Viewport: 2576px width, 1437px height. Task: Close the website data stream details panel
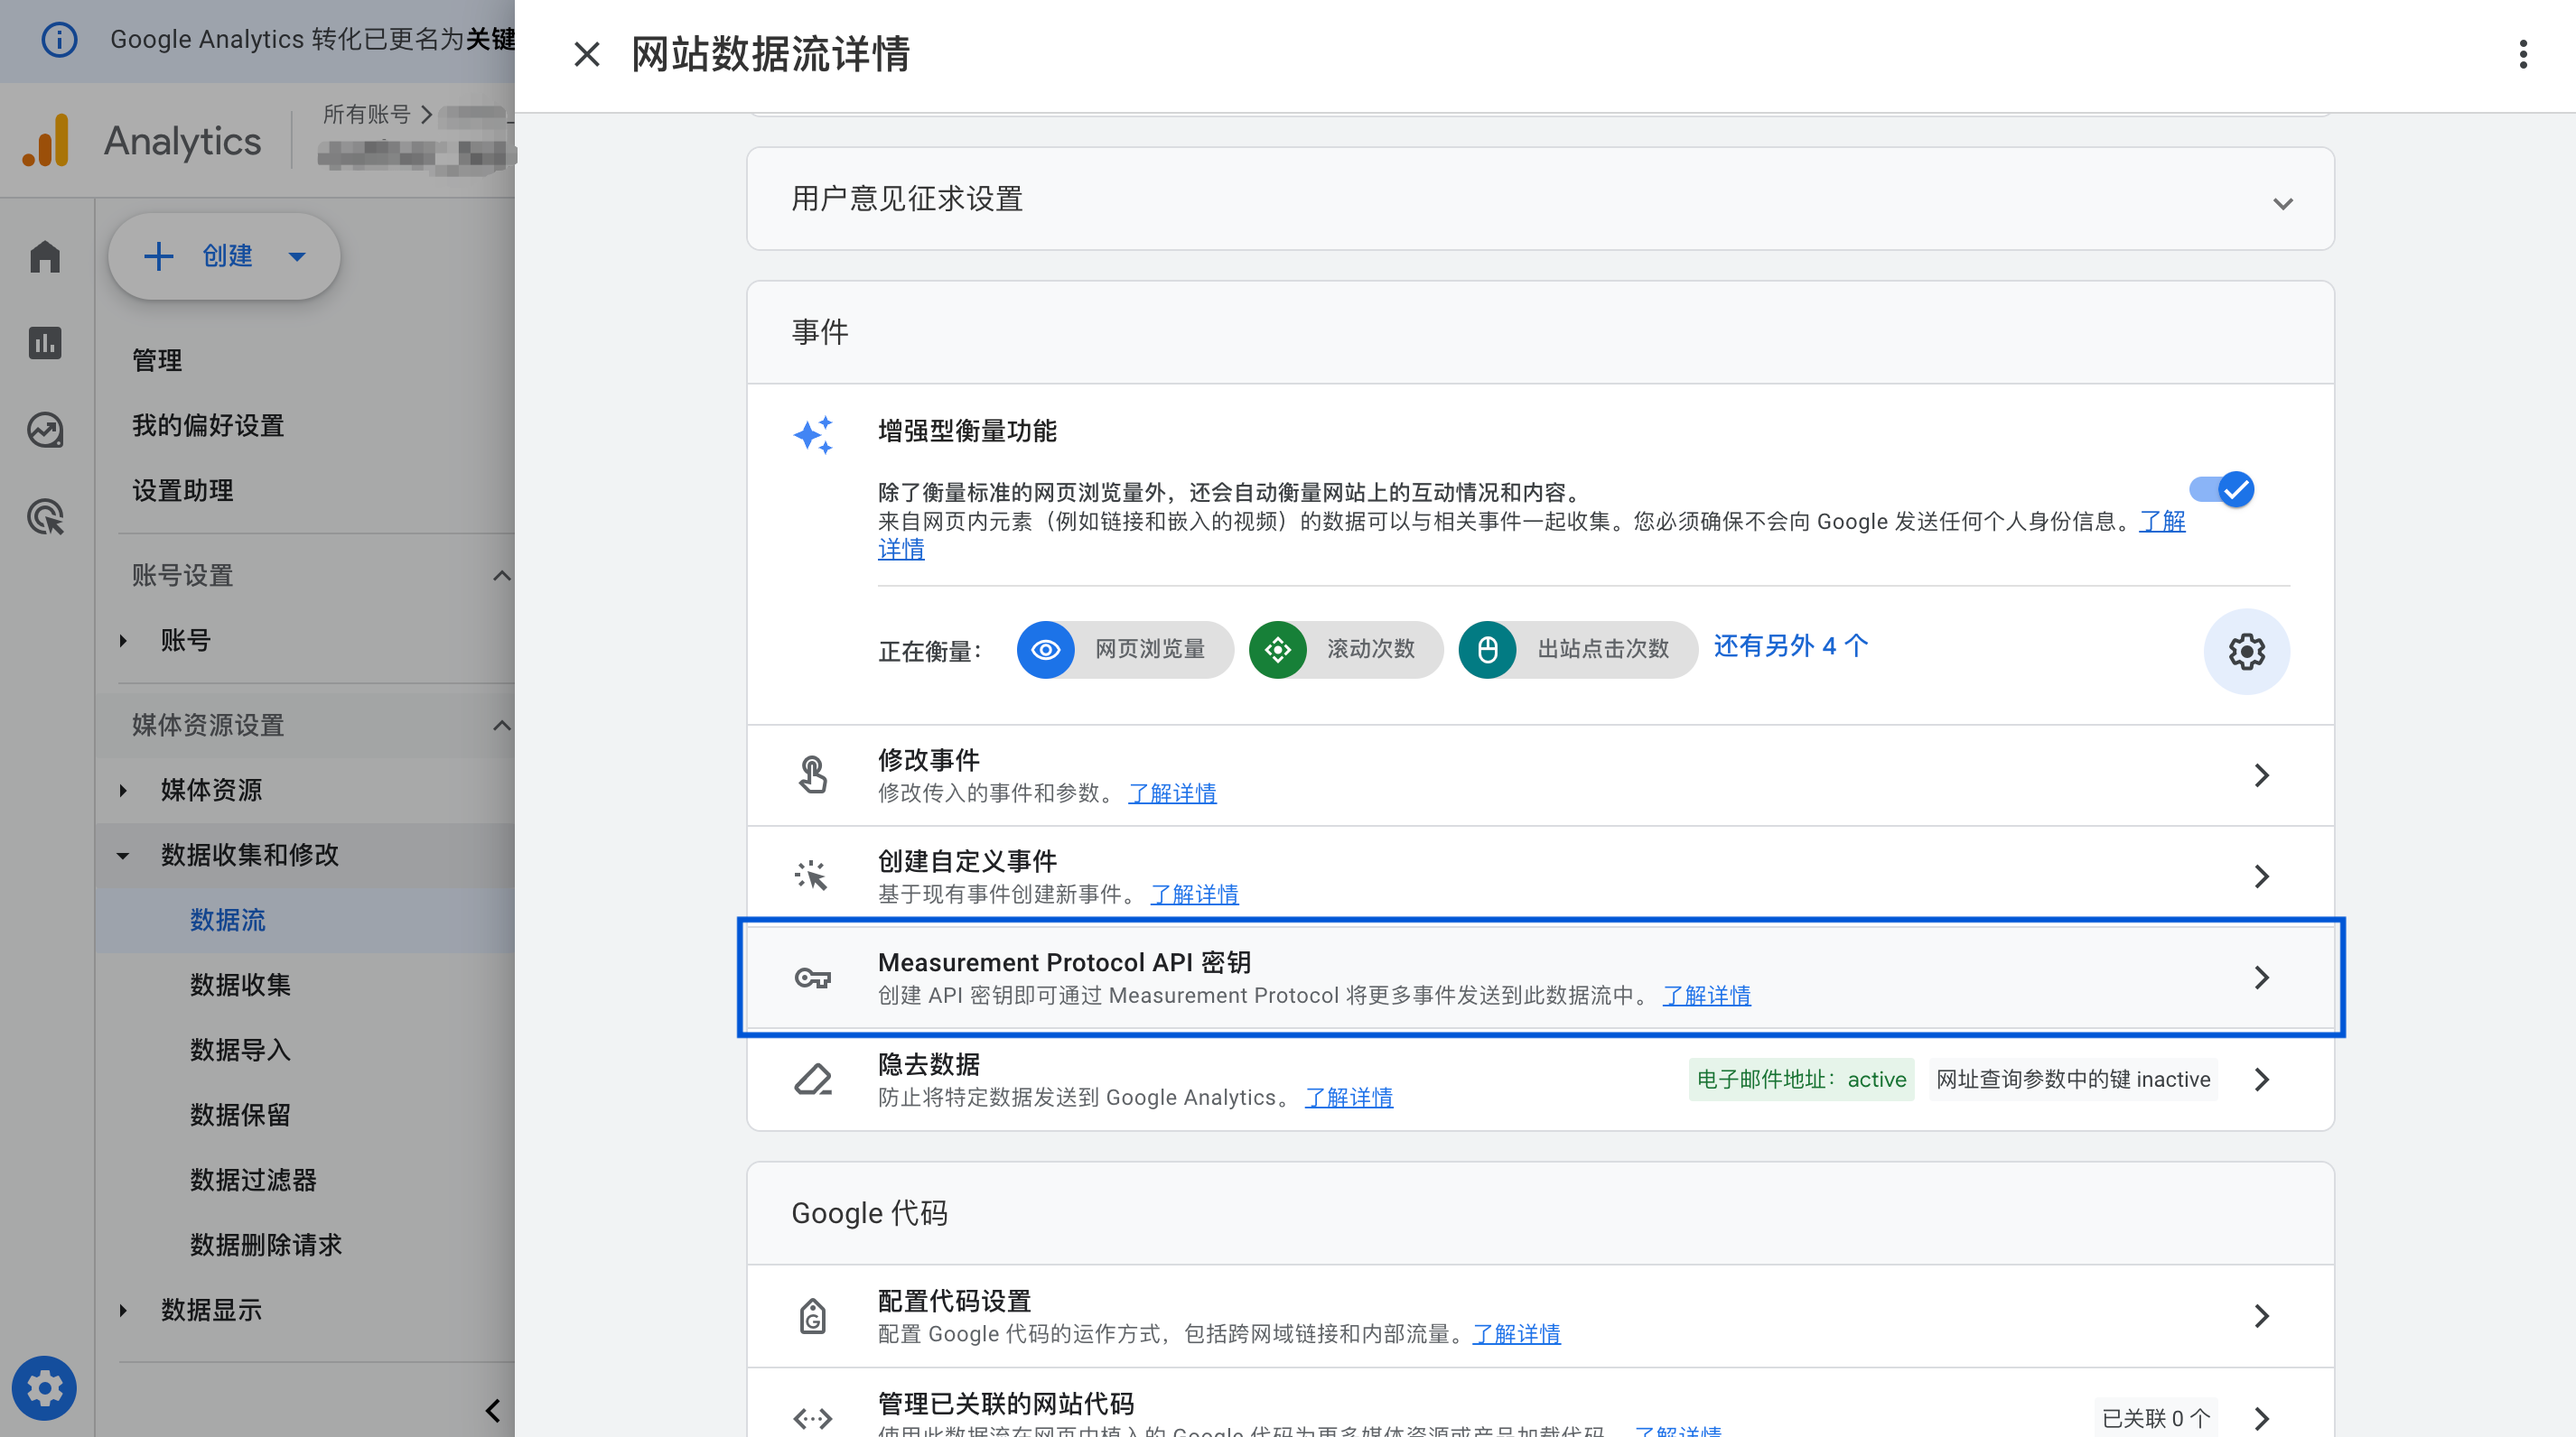[587, 54]
